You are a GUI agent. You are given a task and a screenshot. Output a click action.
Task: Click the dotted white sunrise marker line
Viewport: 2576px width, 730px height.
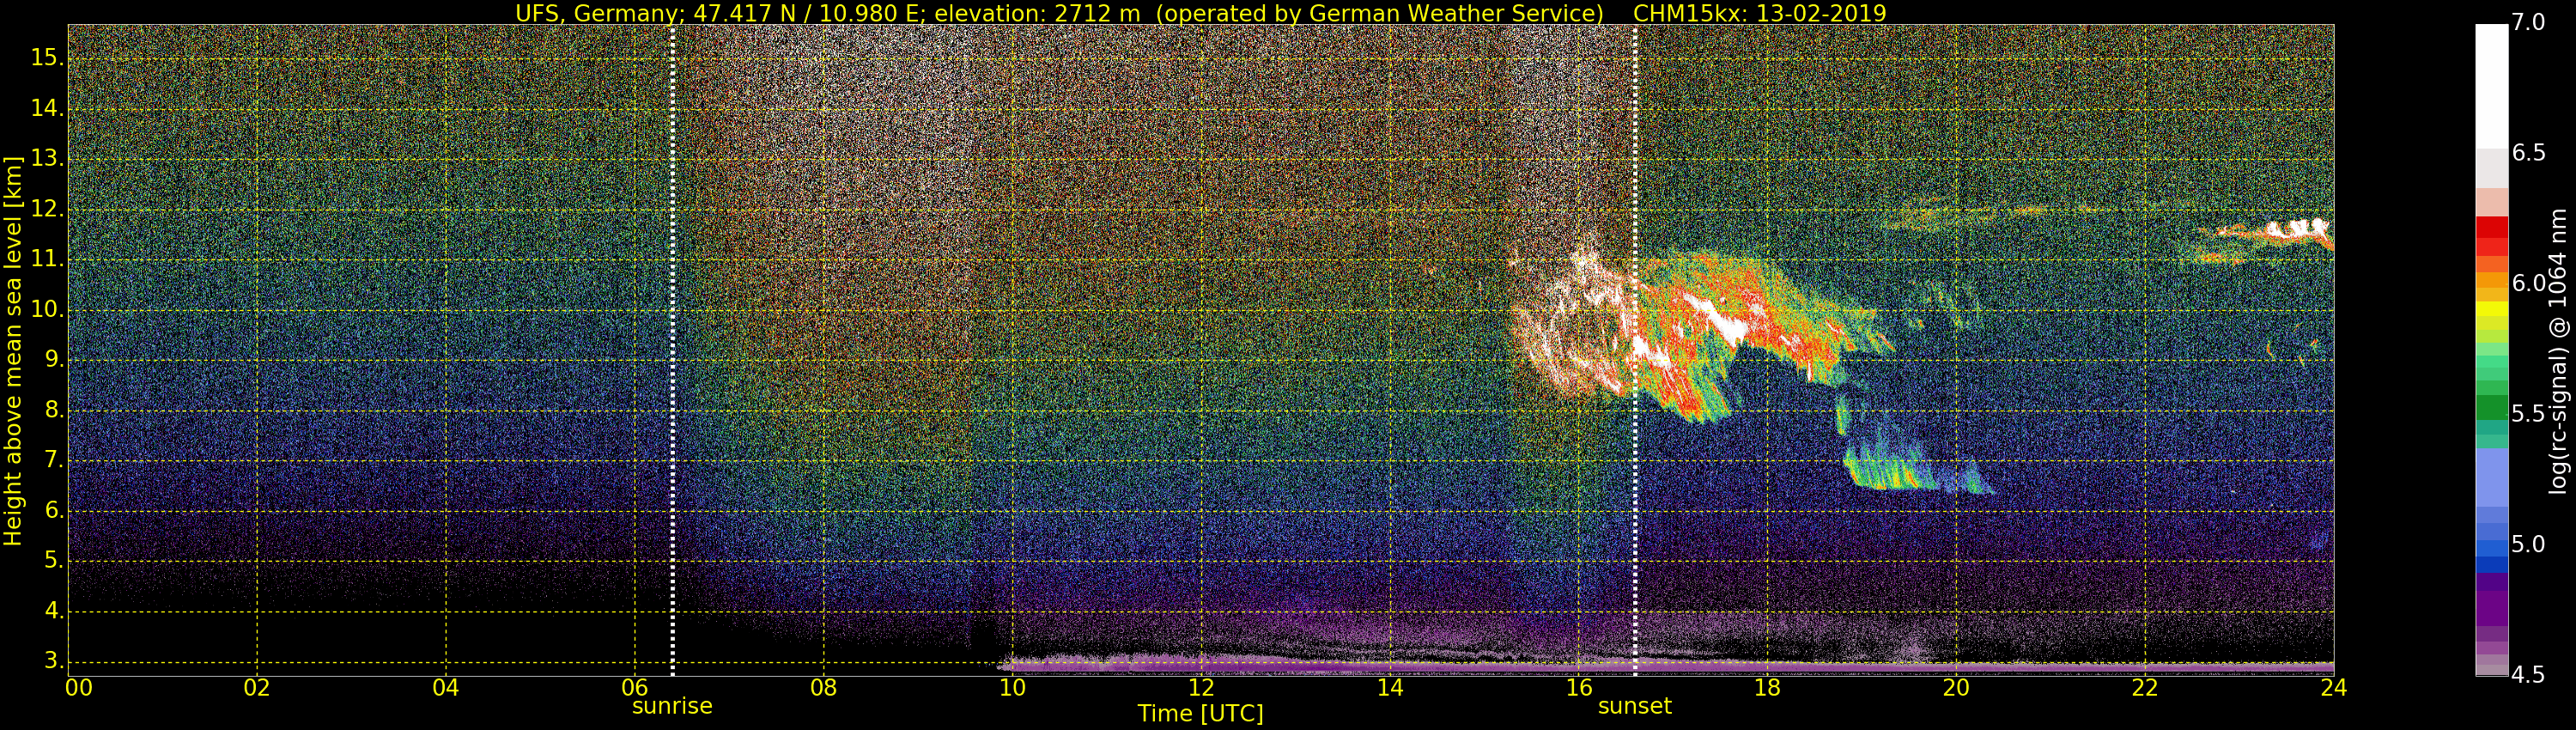(x=672, y=350)
